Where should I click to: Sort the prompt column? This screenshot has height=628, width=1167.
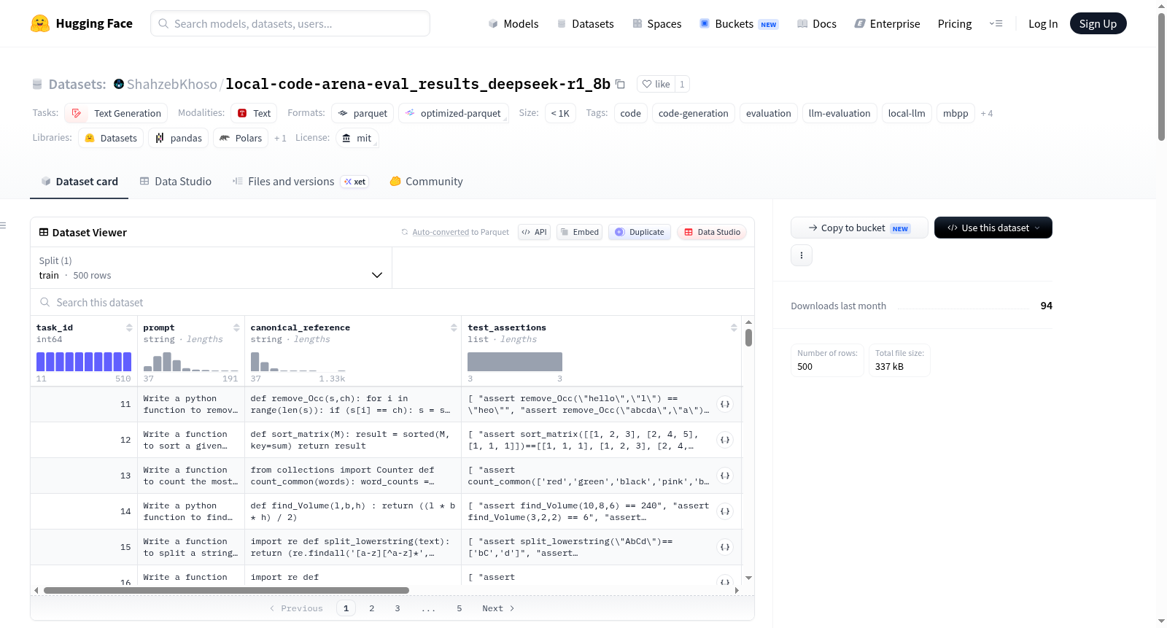point(236,327)
